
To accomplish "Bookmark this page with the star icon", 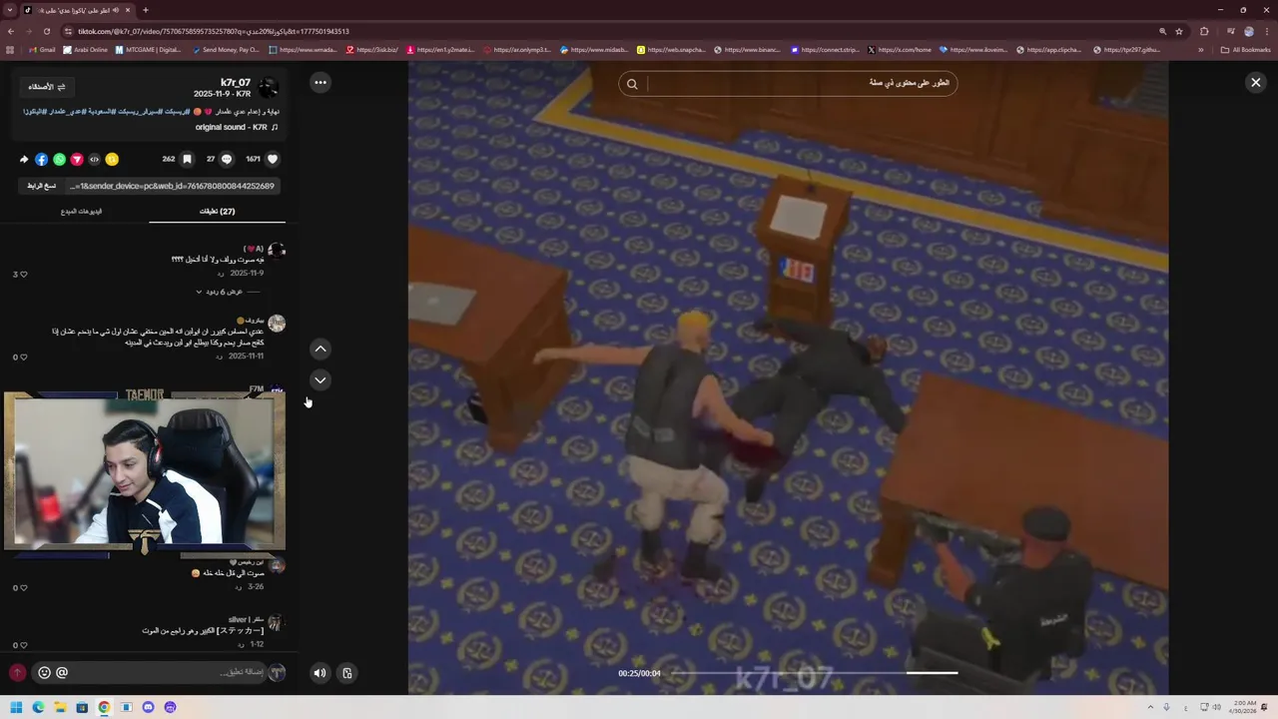I will (1179, 31).
